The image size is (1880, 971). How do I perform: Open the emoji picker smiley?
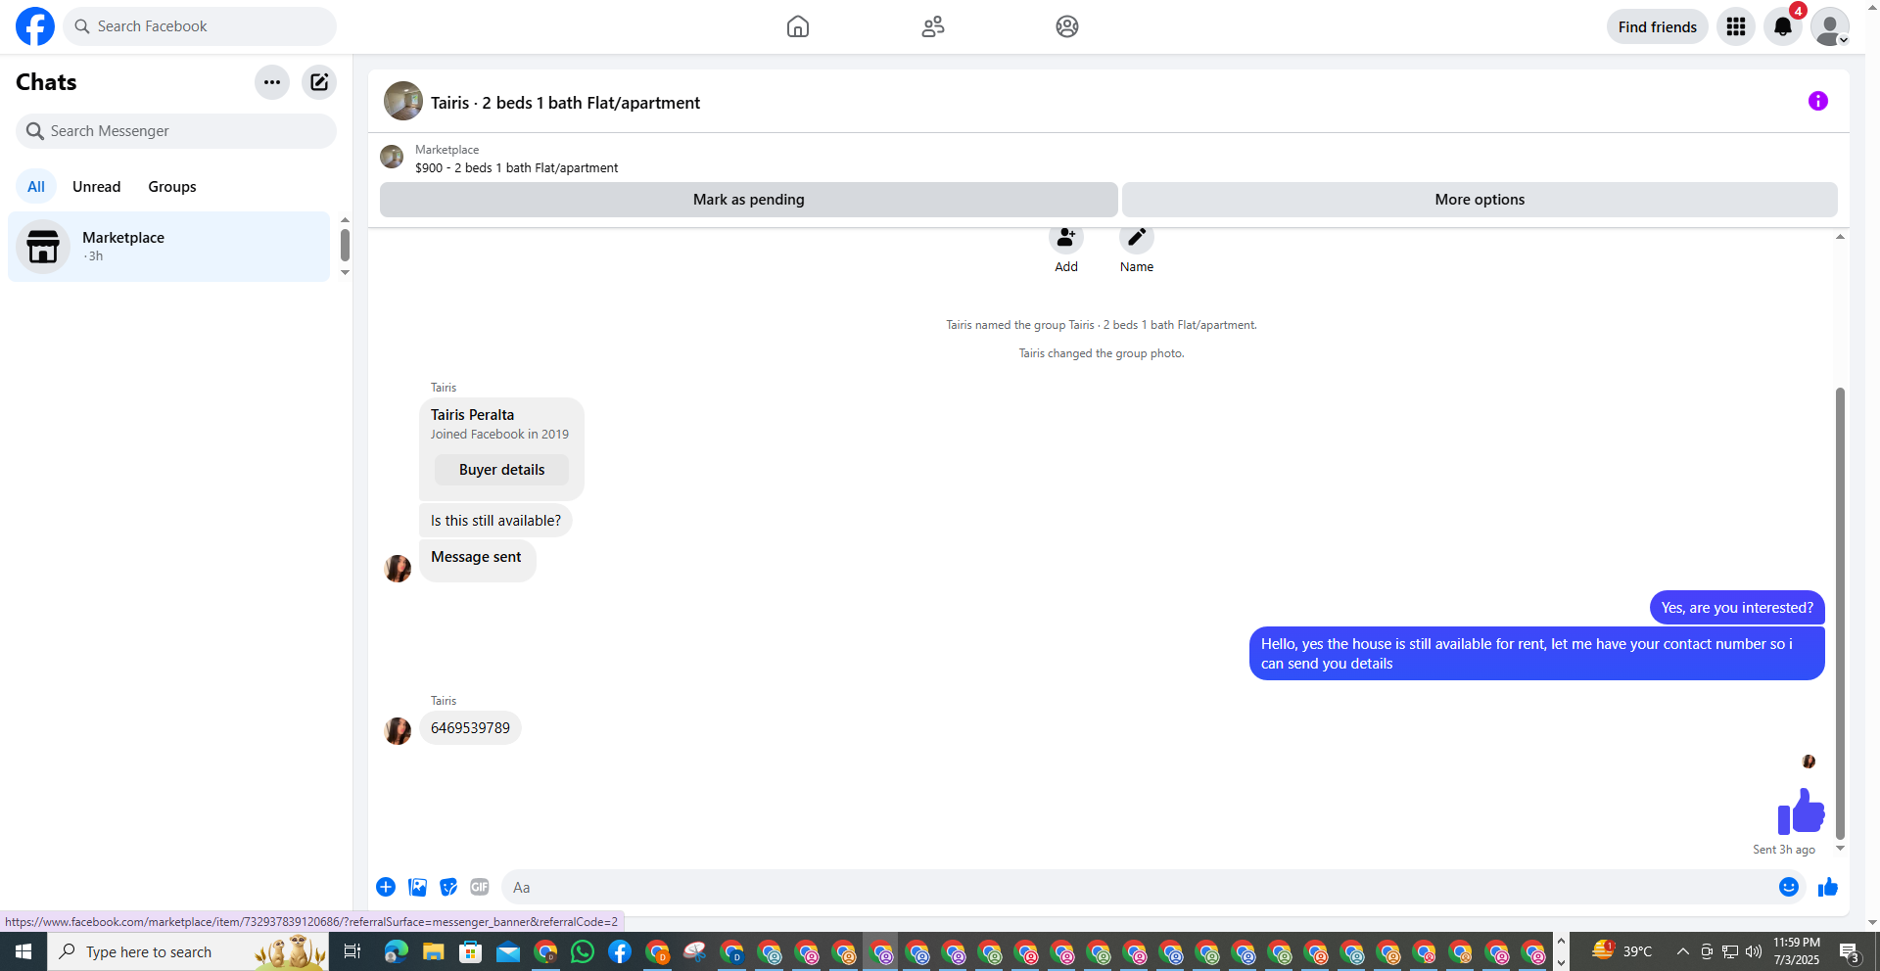1789,887
